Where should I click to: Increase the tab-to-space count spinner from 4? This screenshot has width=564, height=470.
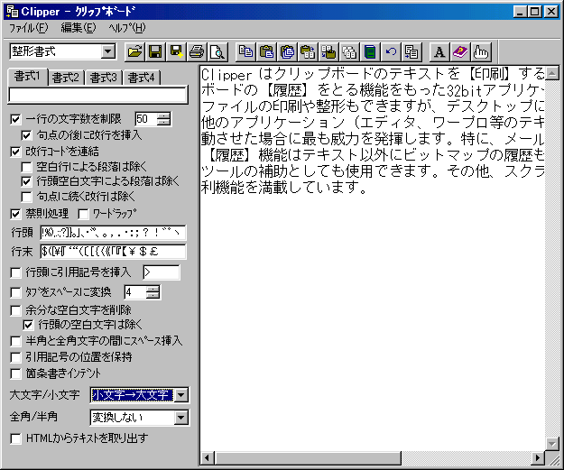pyautogui.click(x=153, y=289)
